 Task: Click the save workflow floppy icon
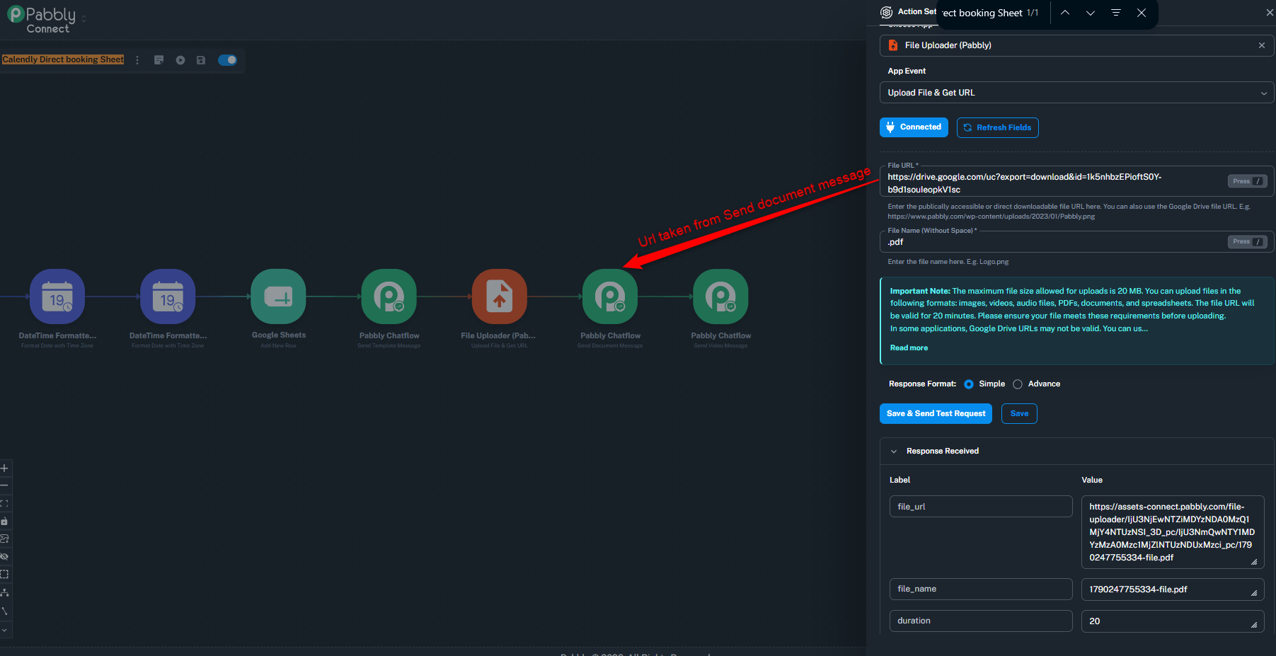pos(201,60)
